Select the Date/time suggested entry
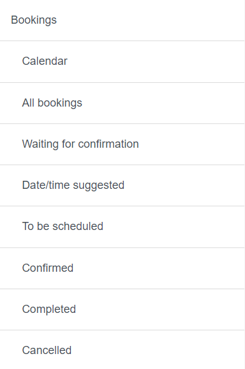 click(122, 186)
